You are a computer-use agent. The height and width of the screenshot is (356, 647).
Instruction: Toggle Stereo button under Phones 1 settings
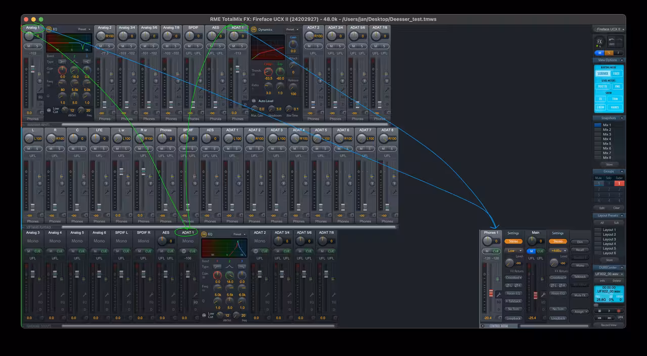tap(514, 241)
